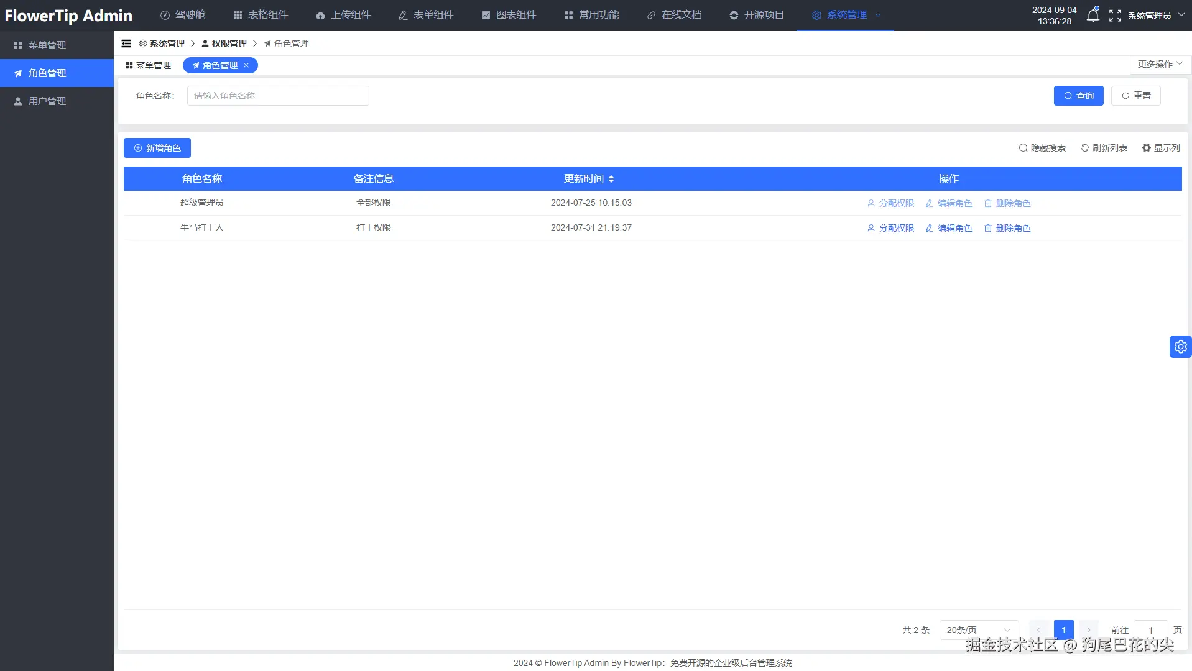1192x671 pixels.
Task: Click the 牛马打工人 role name cell
Action: coord(202,227)
